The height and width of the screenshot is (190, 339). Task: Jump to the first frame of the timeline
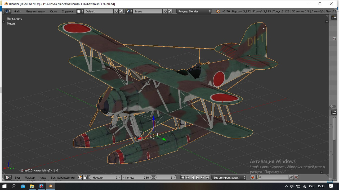183,178
